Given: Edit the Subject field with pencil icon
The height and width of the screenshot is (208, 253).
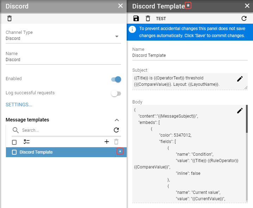Looking at the screenshot, I should tap(240, 79).
